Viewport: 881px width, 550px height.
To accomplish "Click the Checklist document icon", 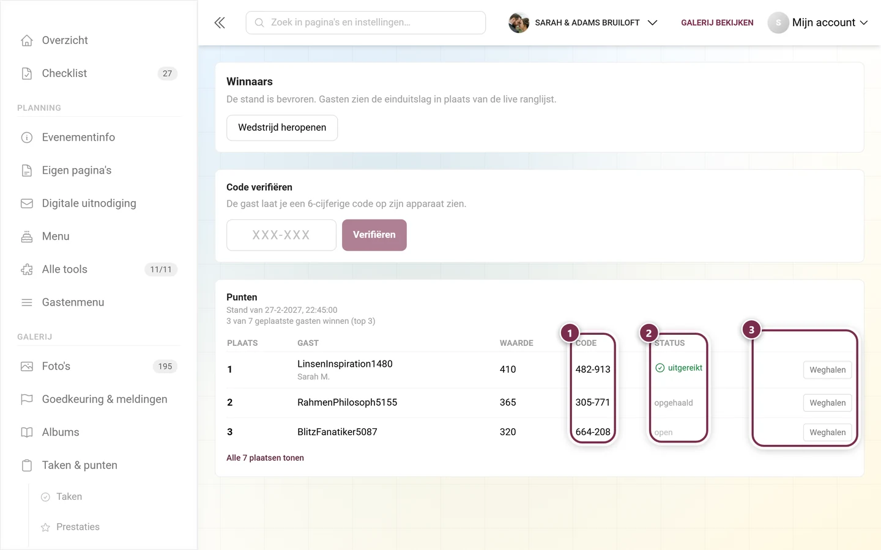I will click(27, 73).
